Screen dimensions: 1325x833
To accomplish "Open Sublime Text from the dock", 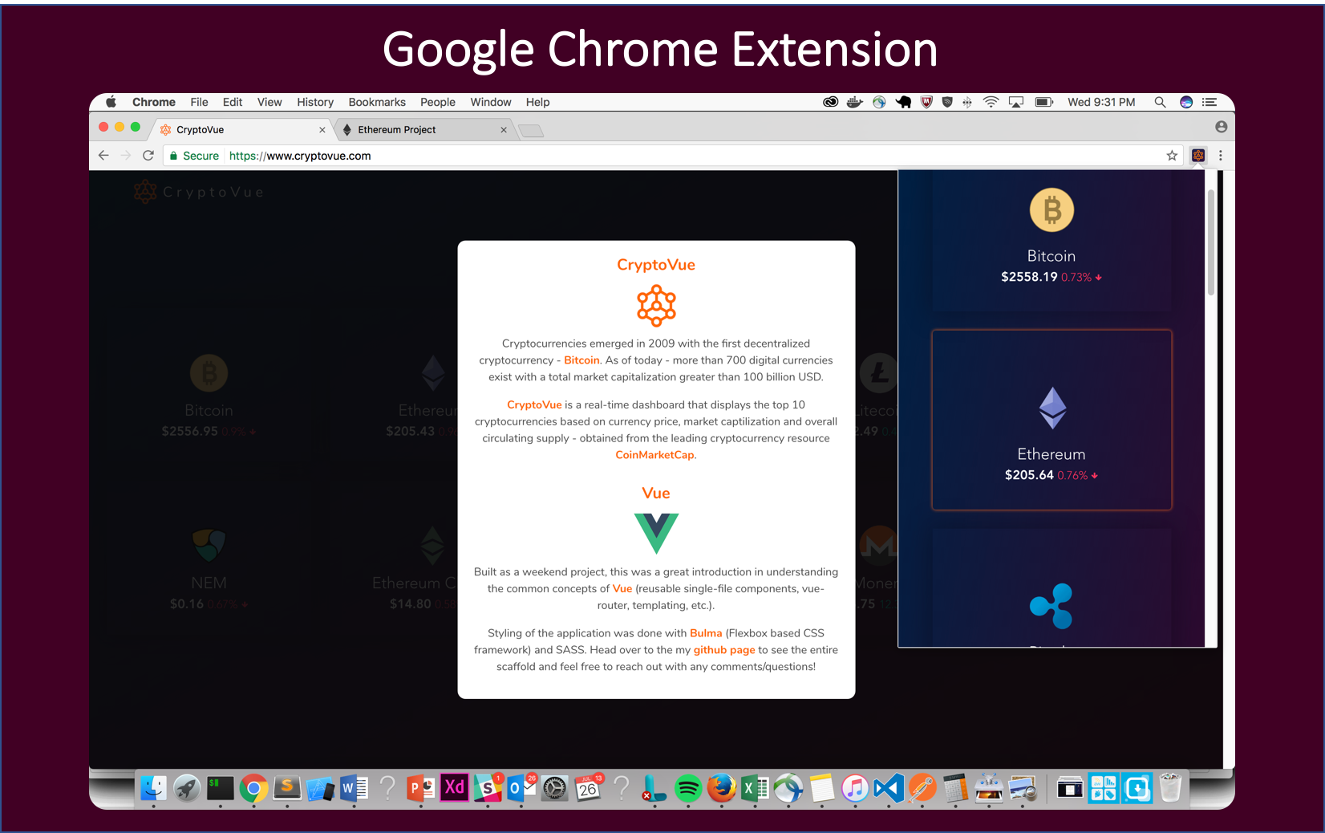I will tap(287, 789).
